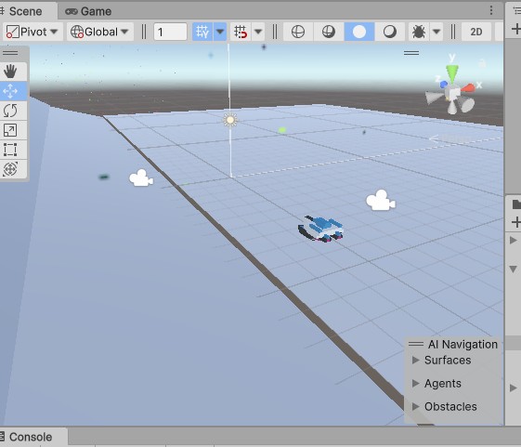Click the green Y axis cone of the scene gizmo
521x447 pixels.
[x=452, y=72]
